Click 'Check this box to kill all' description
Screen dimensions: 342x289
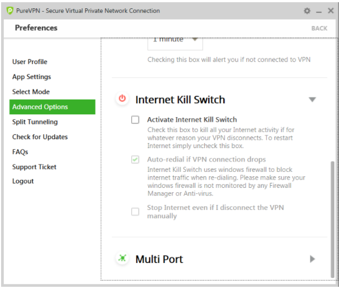pyautogui.click(x=221, y=138)
